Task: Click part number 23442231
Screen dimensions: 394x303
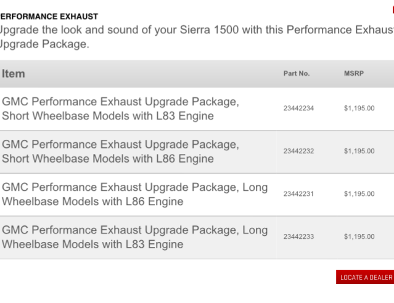Action: coord(298,194)
